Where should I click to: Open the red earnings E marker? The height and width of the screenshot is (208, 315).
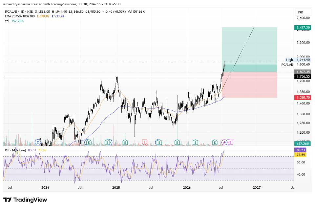tap(144, 142)
